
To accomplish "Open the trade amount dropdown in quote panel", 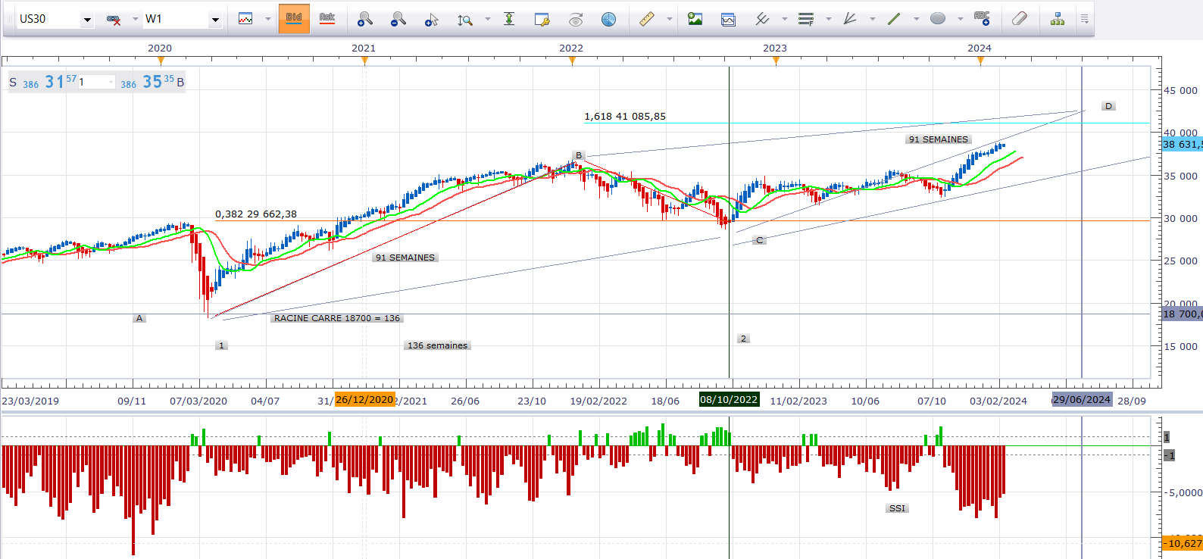I will (x=111, y=82).
